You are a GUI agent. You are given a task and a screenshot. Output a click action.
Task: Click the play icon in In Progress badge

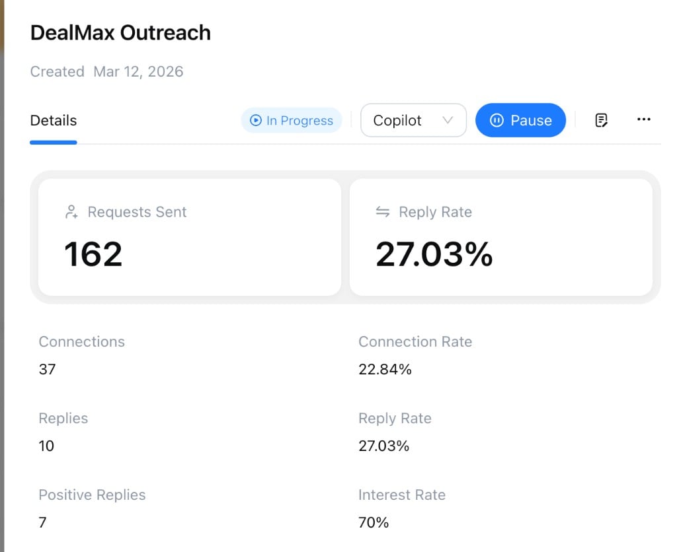click(x=256, y=120)
